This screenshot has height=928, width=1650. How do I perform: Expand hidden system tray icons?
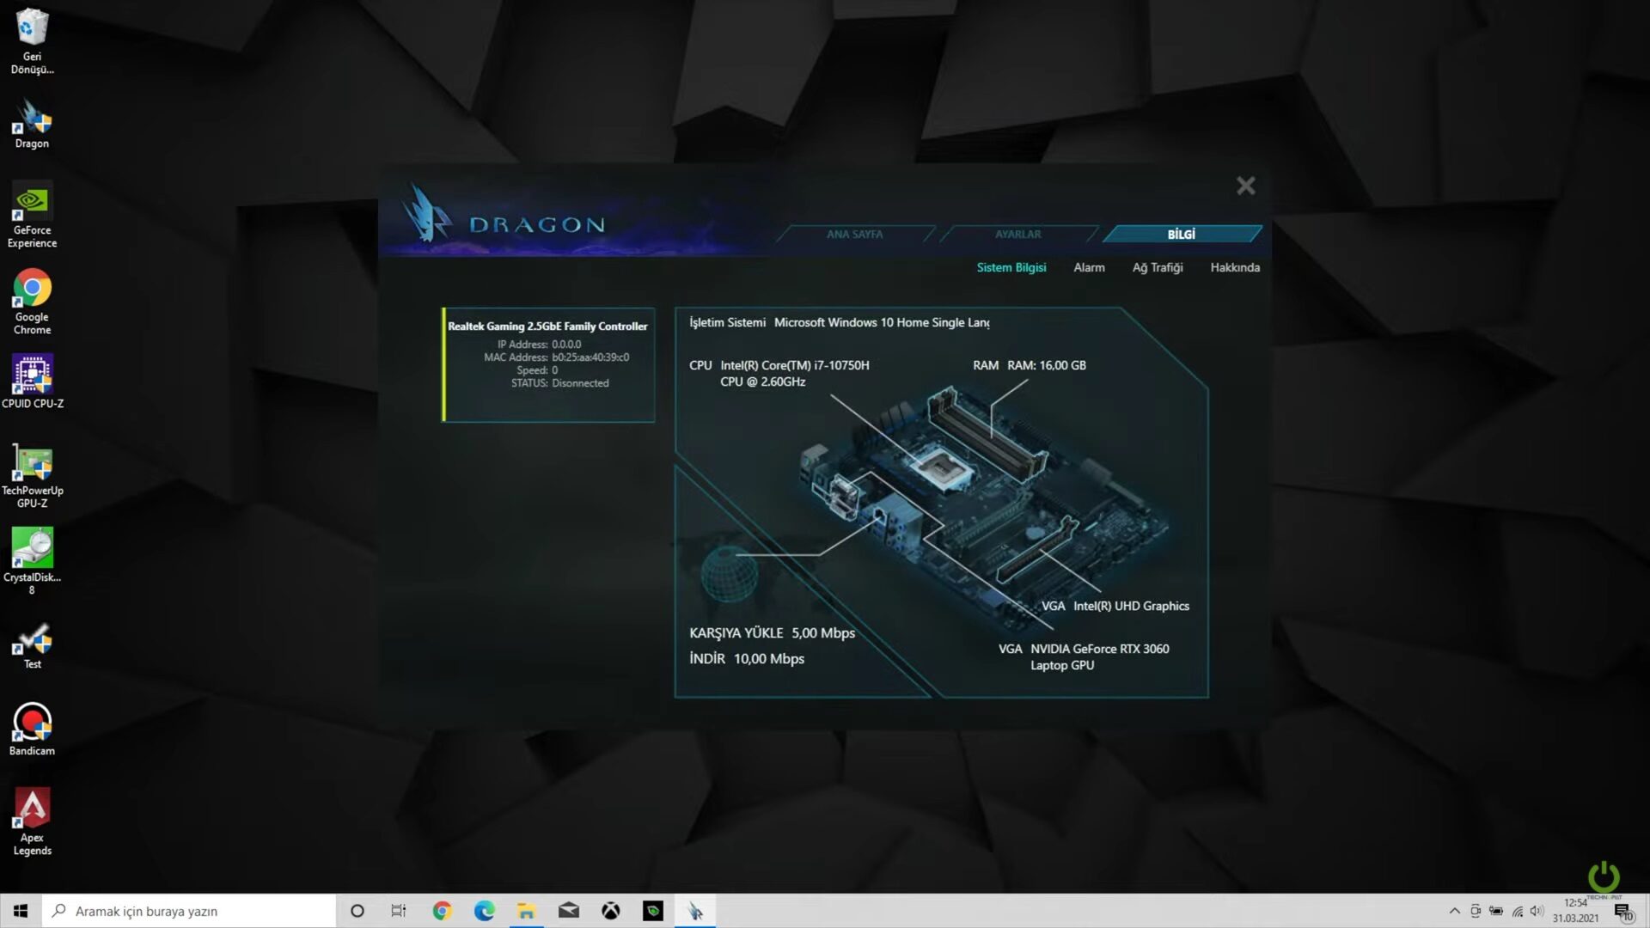click(1454, 911)
